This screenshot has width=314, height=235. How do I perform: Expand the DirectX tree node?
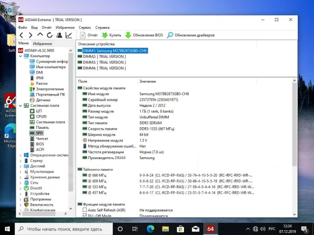pos(21,188)
